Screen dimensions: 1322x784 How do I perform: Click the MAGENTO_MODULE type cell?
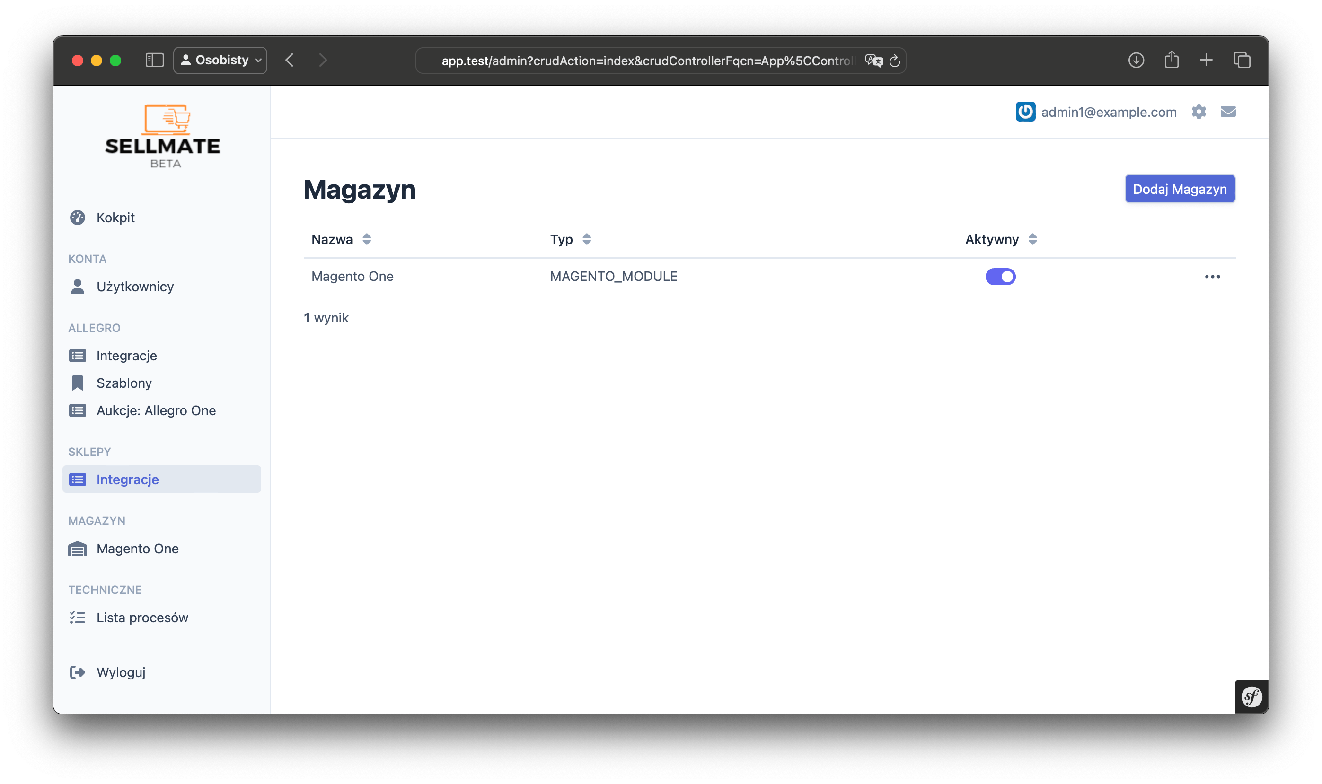[613, 276]
